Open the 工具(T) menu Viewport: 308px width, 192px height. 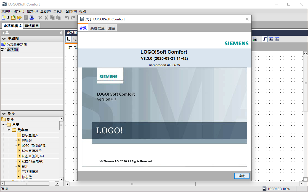click(x=58, y=11)
